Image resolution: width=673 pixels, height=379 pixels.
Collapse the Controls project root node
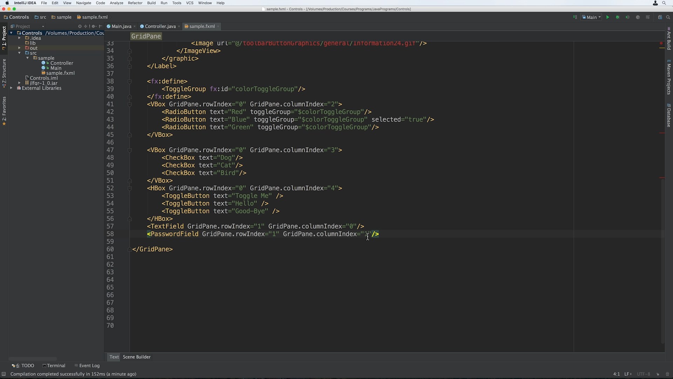pyautogui.click(x=12, y=33)
